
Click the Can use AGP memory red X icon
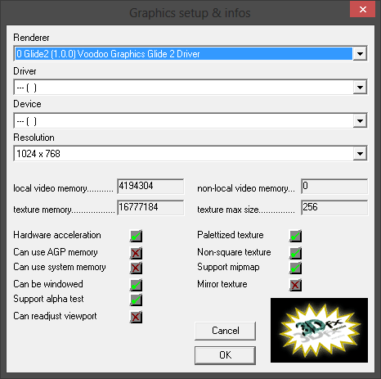coord(136,253)
